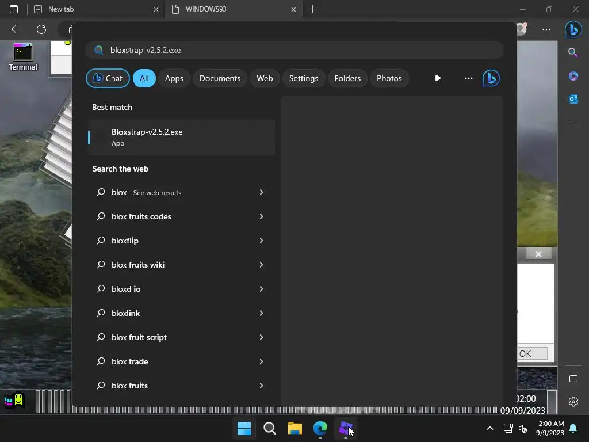Toggle the Edge sidebar visibility icon
This screenshot has height=442, width=589.
(573, 379)
